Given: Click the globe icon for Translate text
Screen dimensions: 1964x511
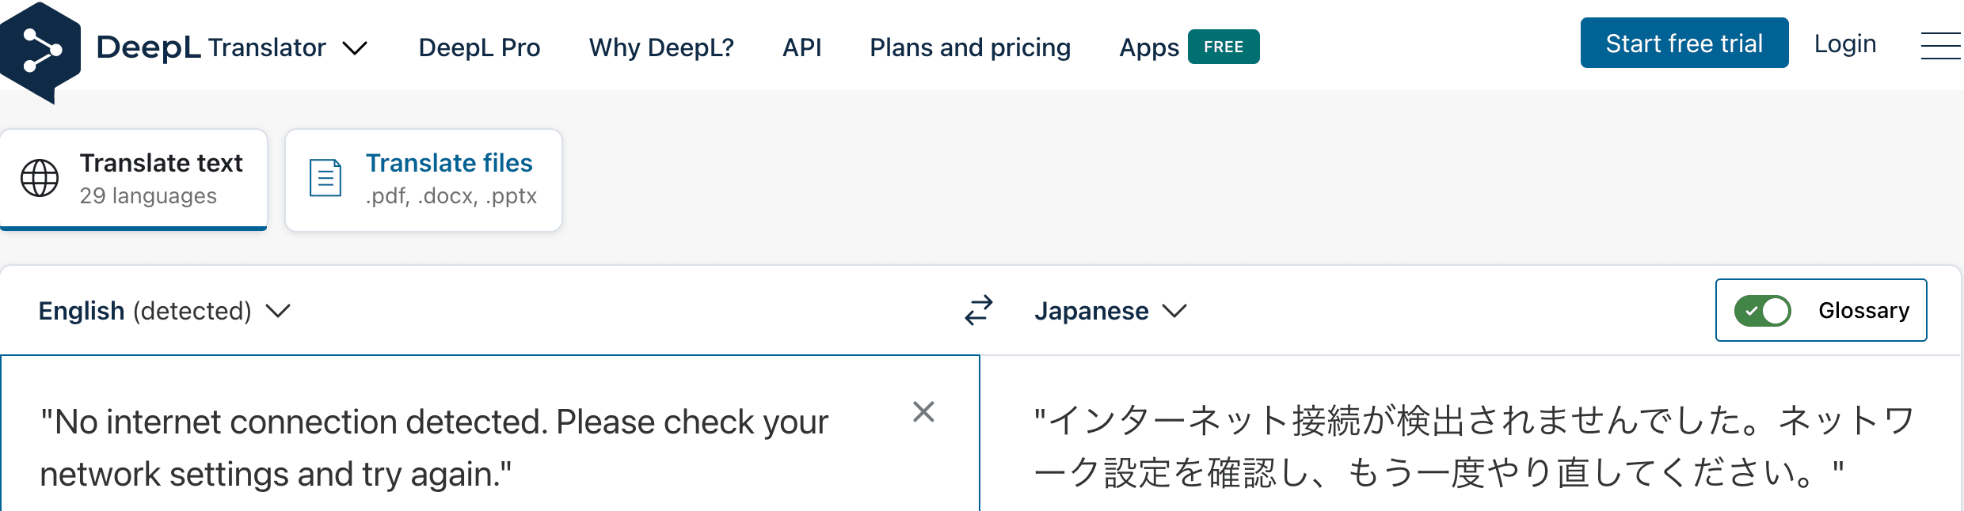Looking at the screenshot, I should tap(40, 178).
